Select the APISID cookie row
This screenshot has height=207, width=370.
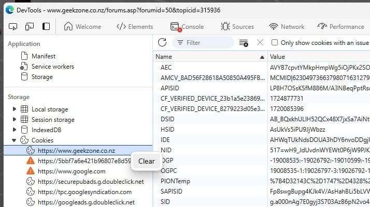click(262, 88)
